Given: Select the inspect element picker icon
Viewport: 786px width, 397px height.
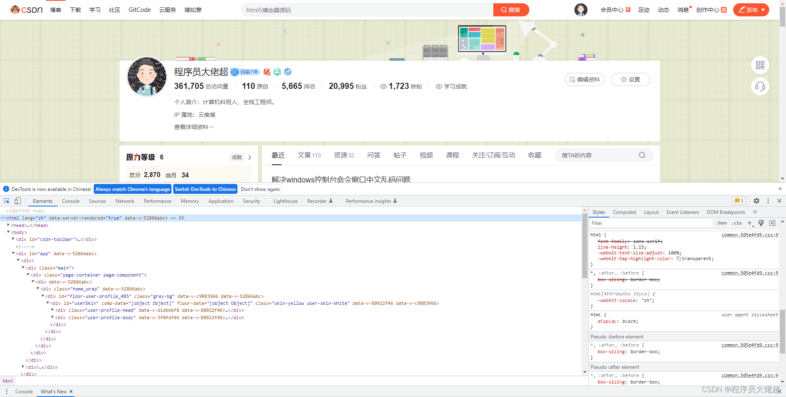Looking at the screenshot, I should point(7,201).
